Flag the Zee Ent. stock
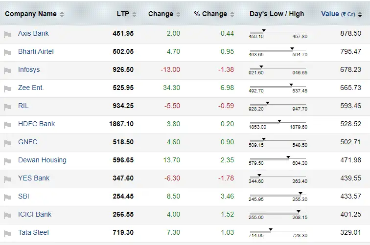The height and width of the screenshot is (245, 370). pyautogui.click(x=7, y=89)
